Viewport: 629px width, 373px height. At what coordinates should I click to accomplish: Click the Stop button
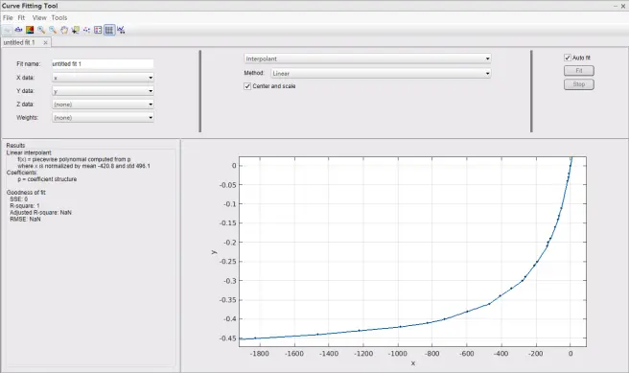click(x=579, y=84)
